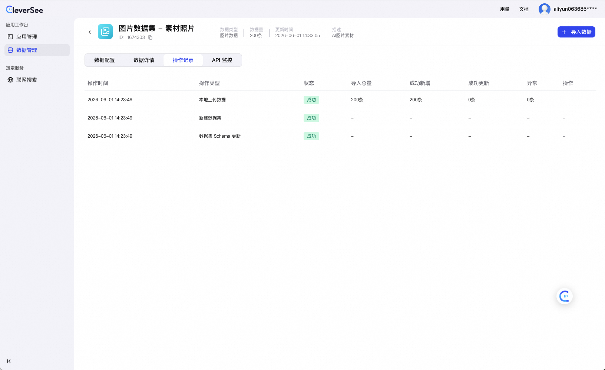The image size is (605, 370).
Task: Click the update time 2026-06-01 14:33:05
Action: coord(297,36)
